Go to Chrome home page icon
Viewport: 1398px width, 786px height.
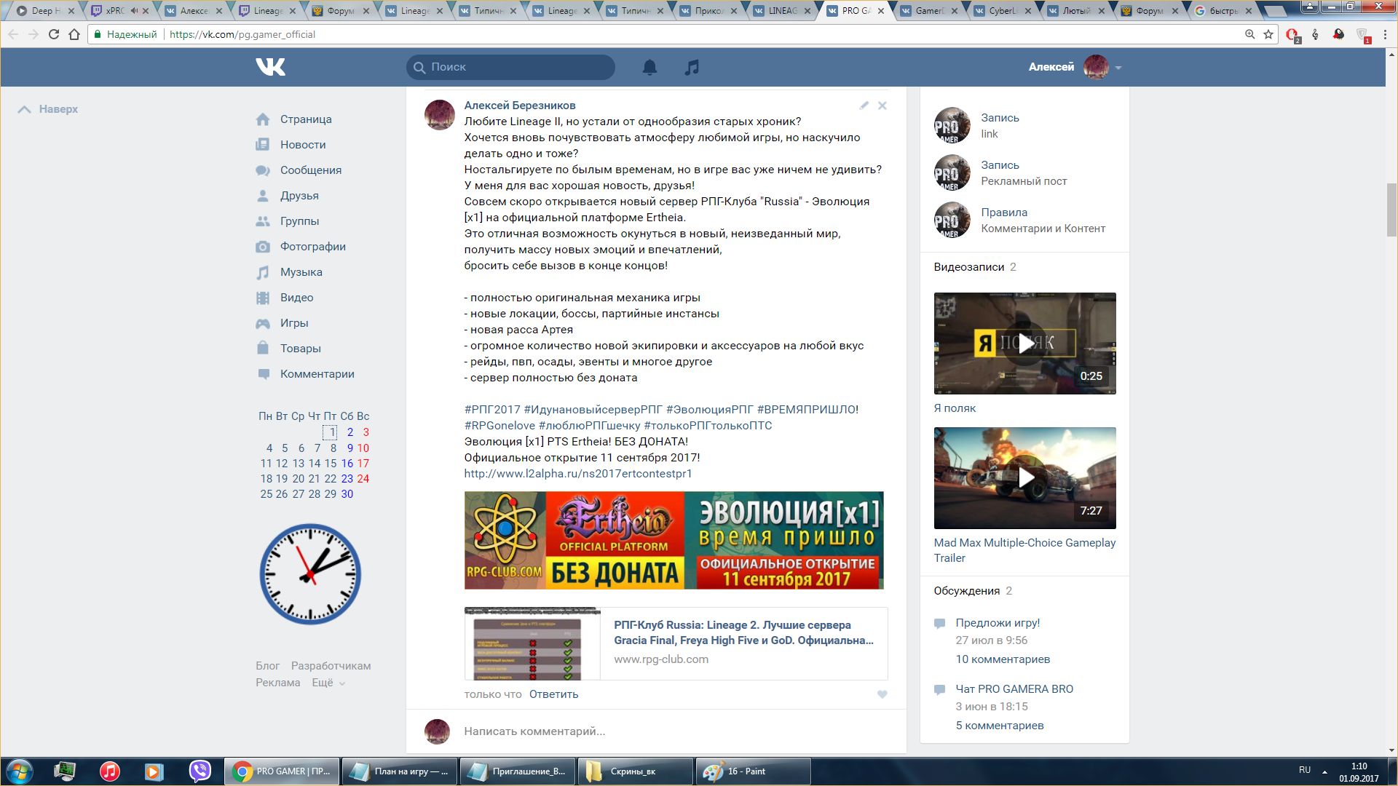click(x=74, y=34)
